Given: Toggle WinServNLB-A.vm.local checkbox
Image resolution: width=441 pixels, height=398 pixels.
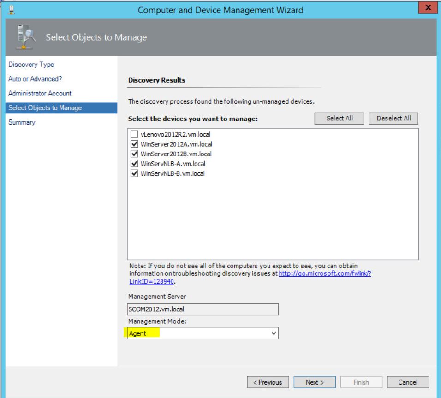Looking at the screenshot, I should (135, 164).
